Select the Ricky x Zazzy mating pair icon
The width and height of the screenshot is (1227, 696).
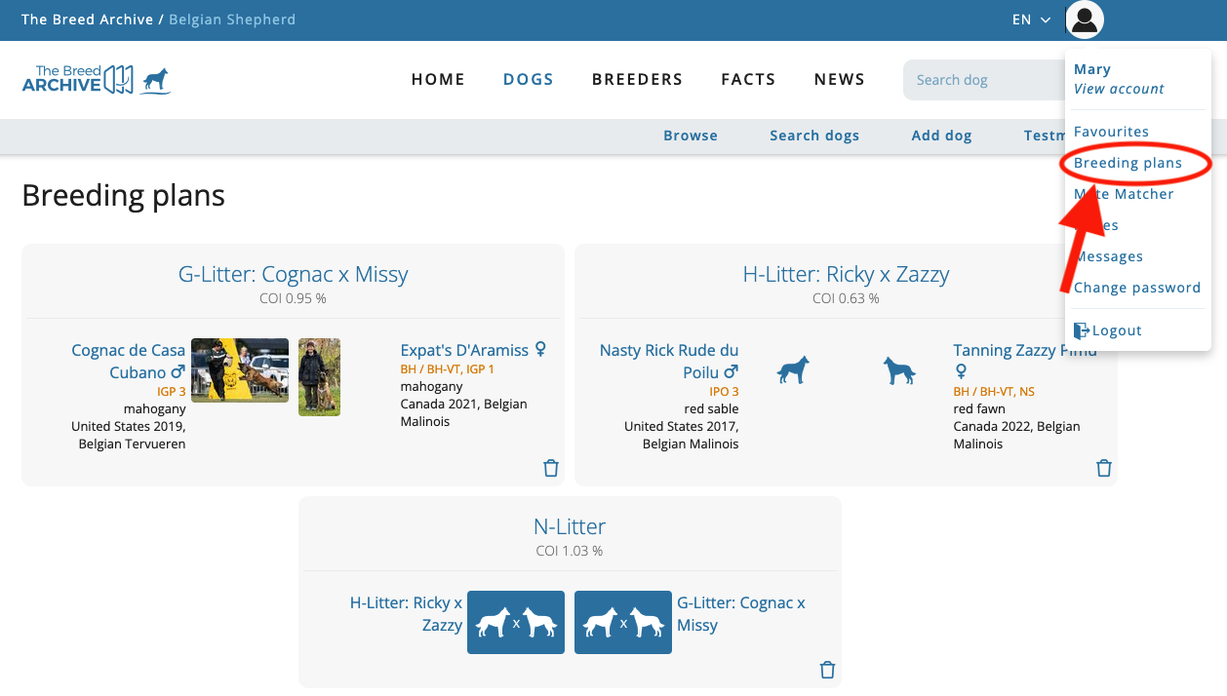(x=515, y=622)
